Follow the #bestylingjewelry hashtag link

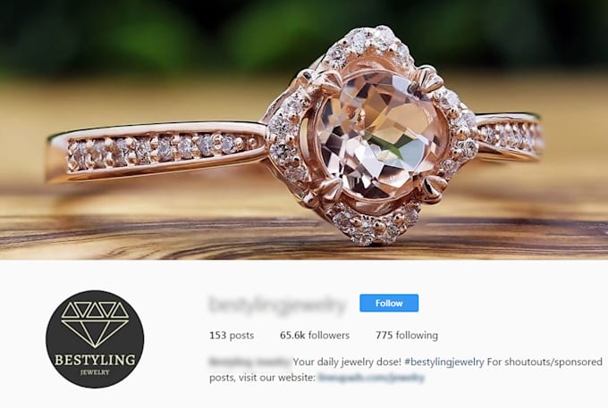[444, 362]
